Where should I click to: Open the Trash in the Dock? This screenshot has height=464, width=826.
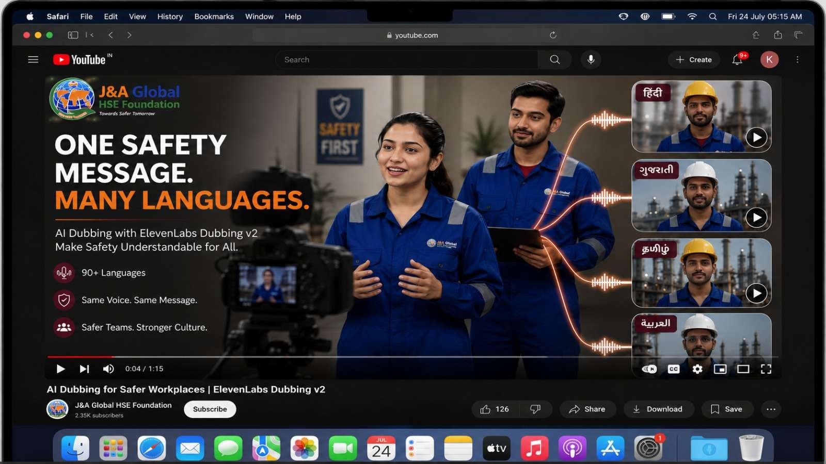coord(751,448)
